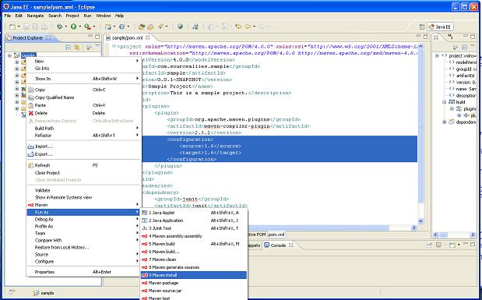
Task: Switch to the Effective POM editor tab
Action: pyautogui.click(x=257, y=235)
